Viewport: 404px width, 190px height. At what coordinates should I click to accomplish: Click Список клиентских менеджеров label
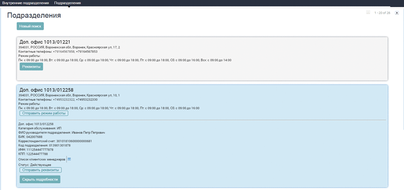point(42,159)
